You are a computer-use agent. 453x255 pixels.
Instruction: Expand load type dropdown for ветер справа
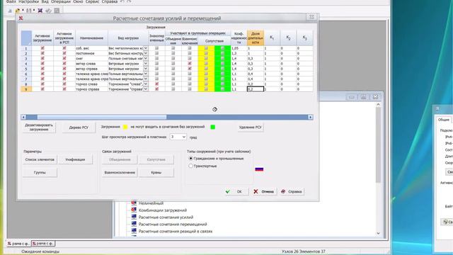pos(146,69)
